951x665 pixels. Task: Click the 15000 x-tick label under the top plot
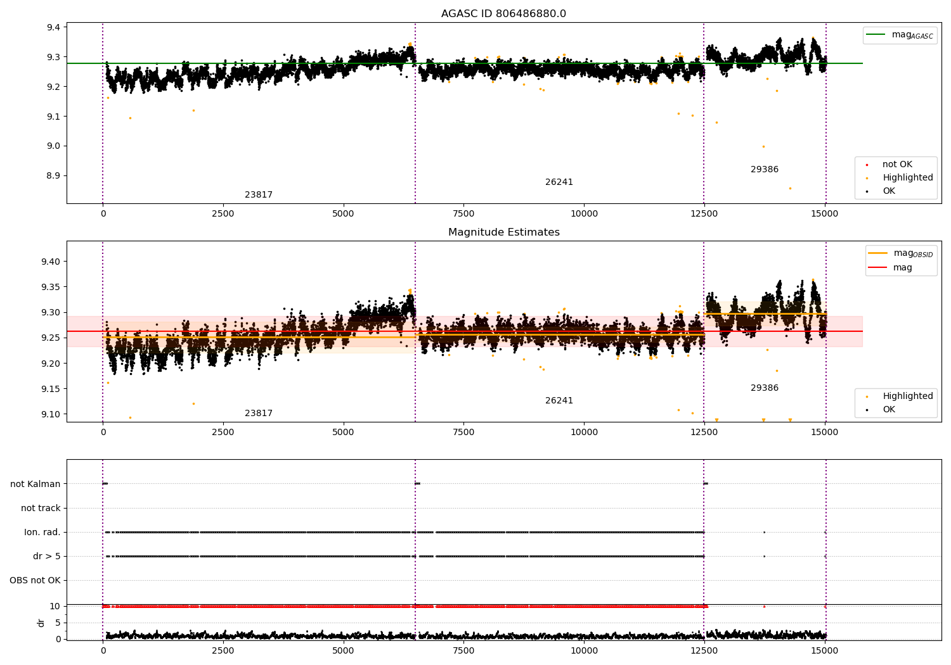tap(825, 214)
